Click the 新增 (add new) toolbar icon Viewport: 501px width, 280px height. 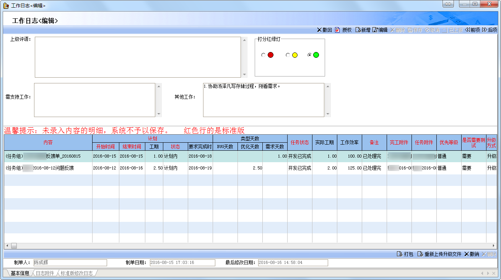[x=358, y=30]
